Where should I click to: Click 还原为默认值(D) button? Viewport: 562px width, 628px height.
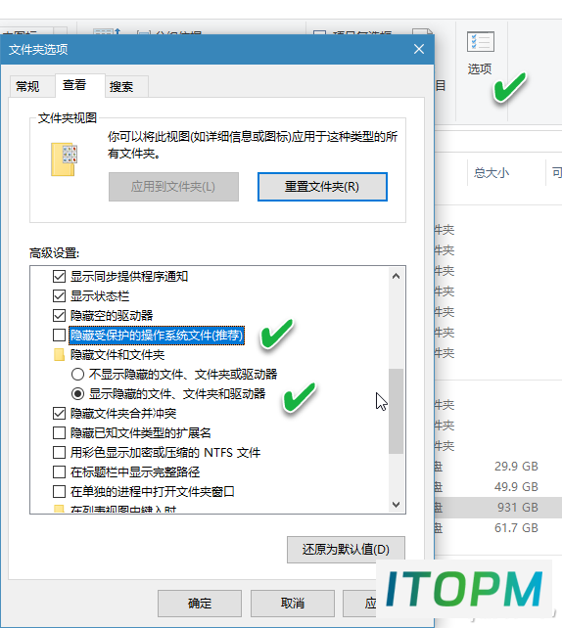click(346, 550)
